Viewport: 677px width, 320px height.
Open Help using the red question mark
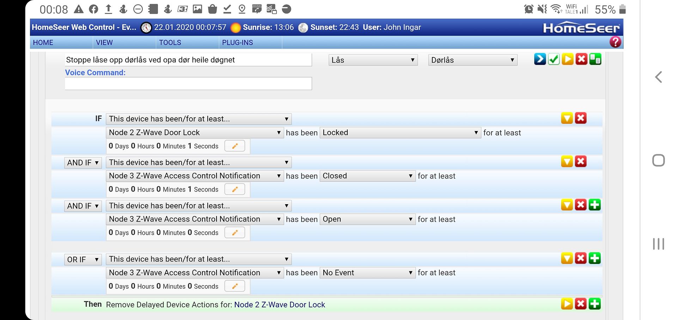pyautogui.click(x=615, y=42)
